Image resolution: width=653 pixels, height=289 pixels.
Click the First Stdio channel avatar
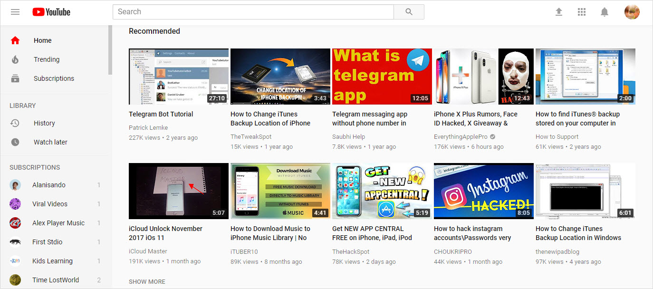click(15, 242)
